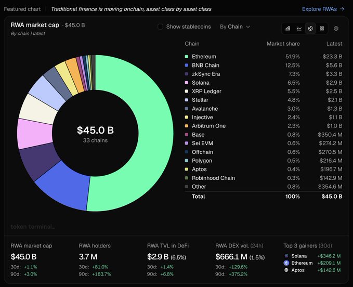Select the Arbitrum One row label
The height and width of the screenshot is (287, 353).
[208, 126]
